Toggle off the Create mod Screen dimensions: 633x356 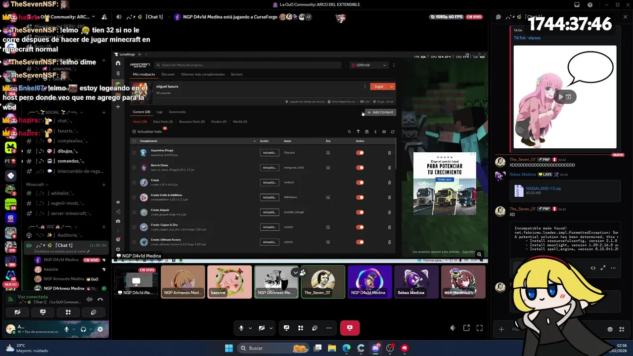(x=360, y=182)
